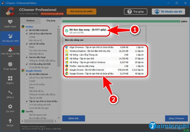This screenshot has height=132, width=190.
Task: Enable Firefox Mật khẩu đã lưu
Action: tap(27, 54)
